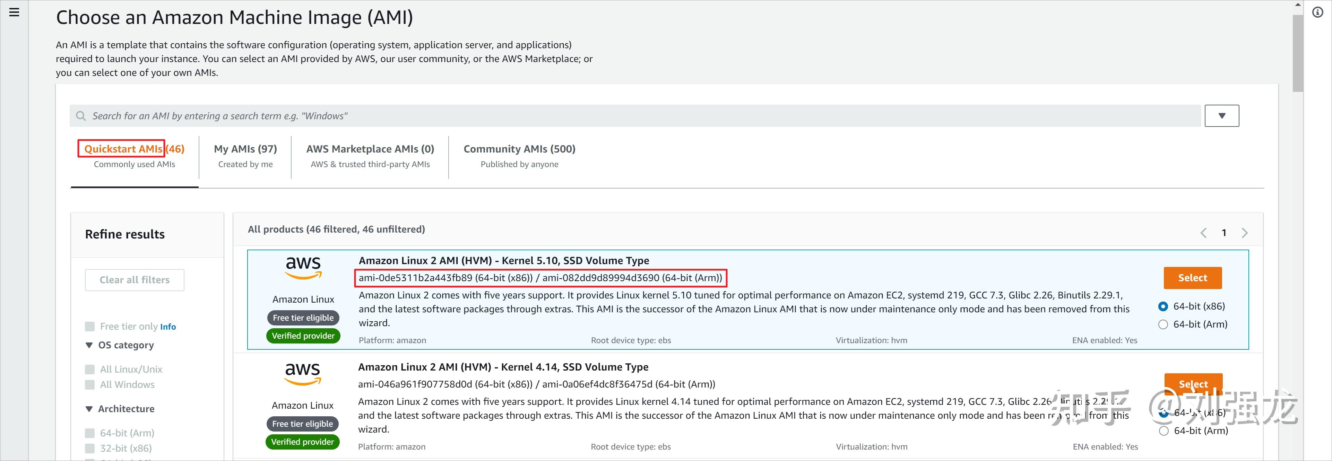
Task: Go to the next results page arrow
Action: pyautogui.click(x=1245, y=233)
